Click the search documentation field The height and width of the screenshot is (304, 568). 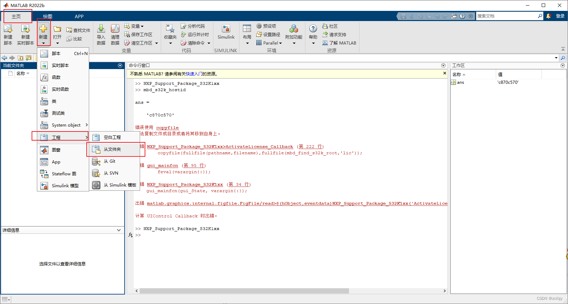(507, 16)
